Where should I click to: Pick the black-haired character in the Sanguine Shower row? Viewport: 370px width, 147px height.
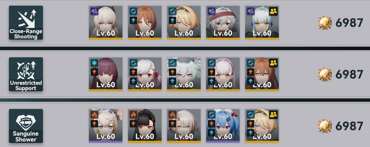[x=145, y=126]
